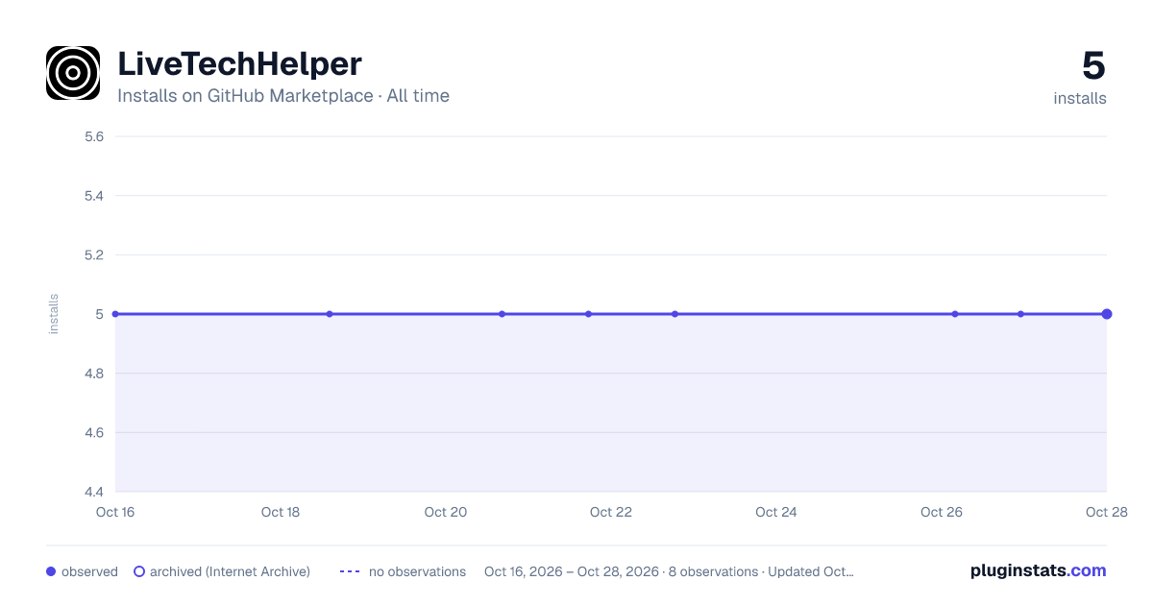Select the data point at Oct 27
The image size is (1153, 605).
(1020, 314)
